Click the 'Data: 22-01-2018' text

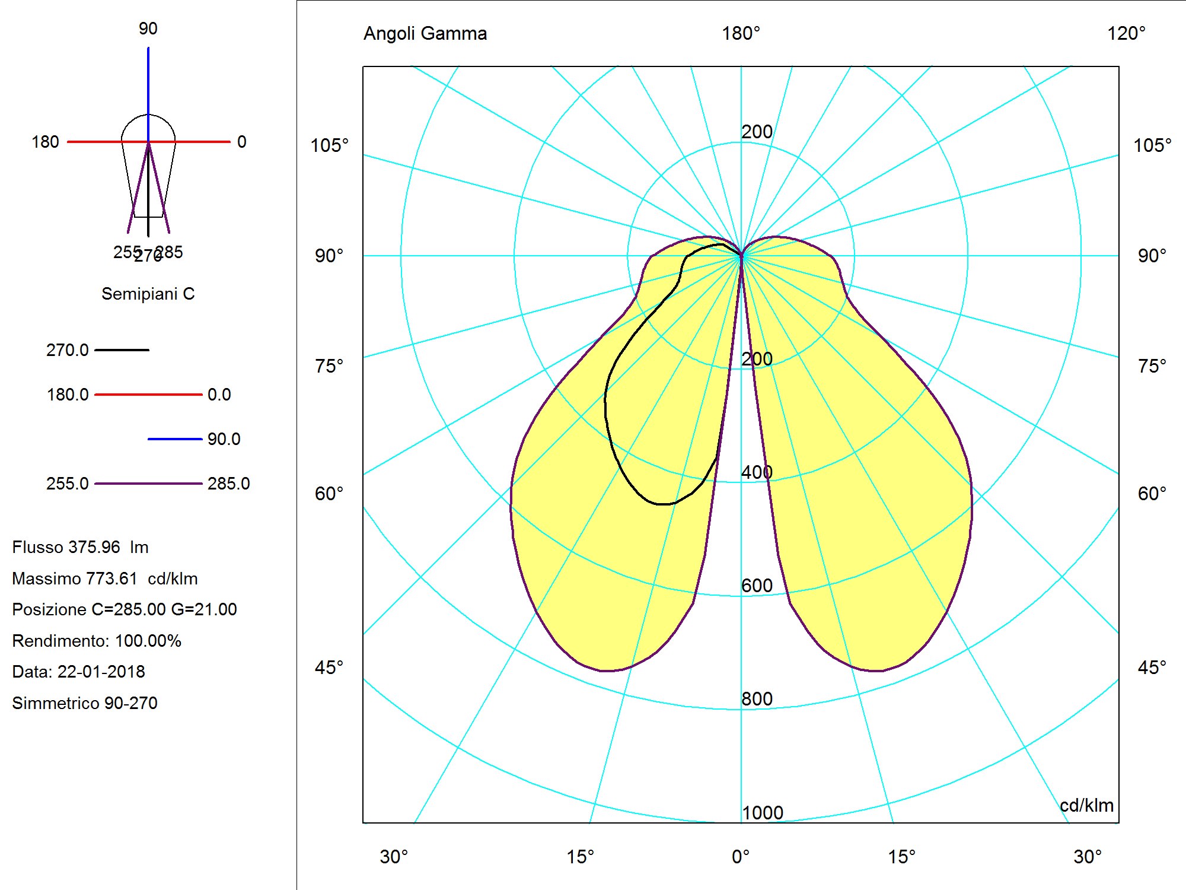[78, 672]
